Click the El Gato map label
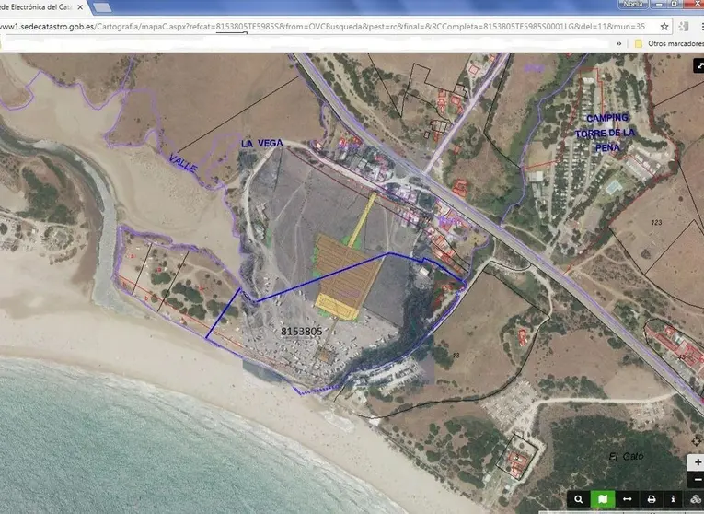Screen dimensions: 704x514 coord(627,457)
